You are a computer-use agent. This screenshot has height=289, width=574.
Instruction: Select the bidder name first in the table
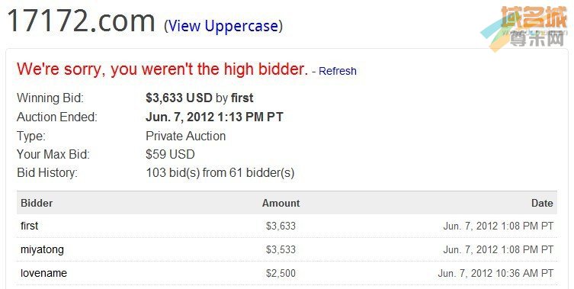29,226
